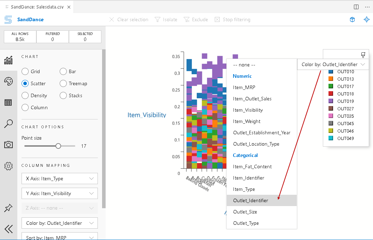Viewport: 373px width, 240px height.
Task: Choose Outlet_Size from the column list
Action: [245, 212]
